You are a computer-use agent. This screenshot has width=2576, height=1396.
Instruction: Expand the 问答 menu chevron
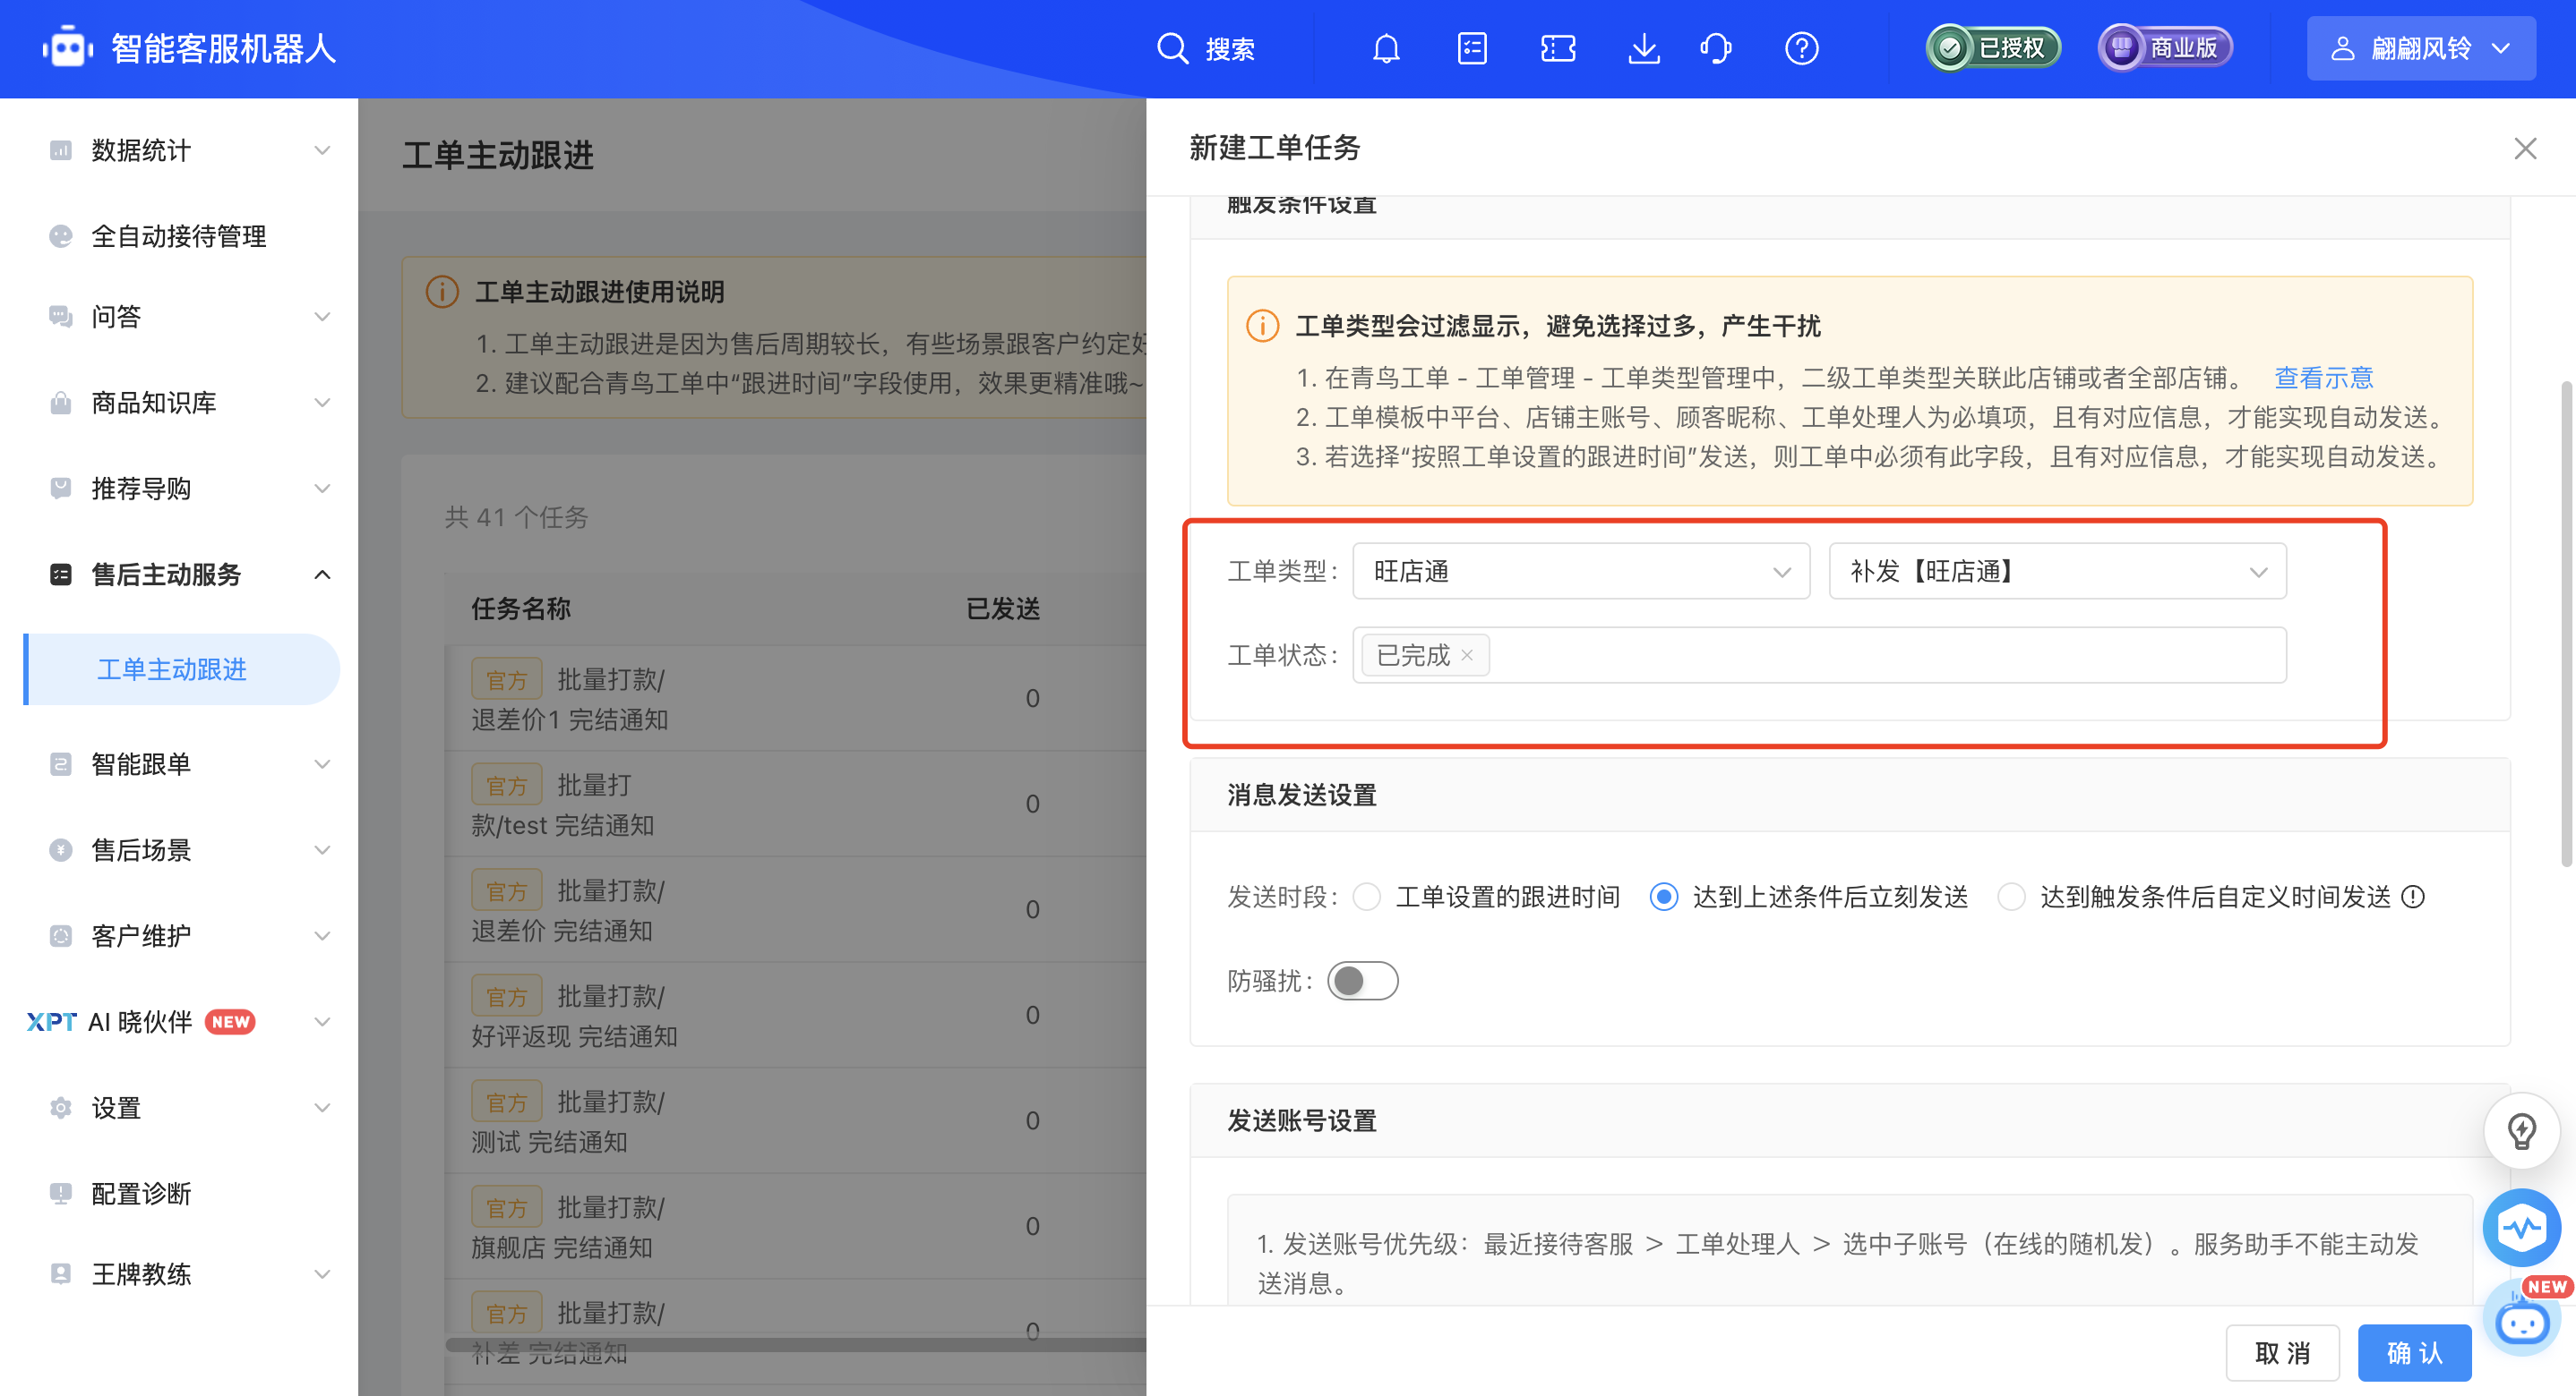(x=322, y=317)
